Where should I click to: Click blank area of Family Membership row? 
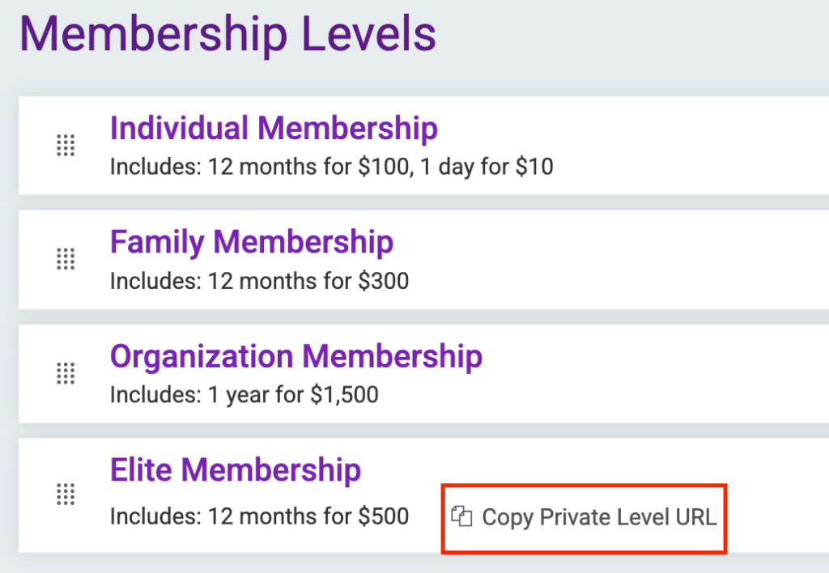pyautogui.click(x=648, y=260)
